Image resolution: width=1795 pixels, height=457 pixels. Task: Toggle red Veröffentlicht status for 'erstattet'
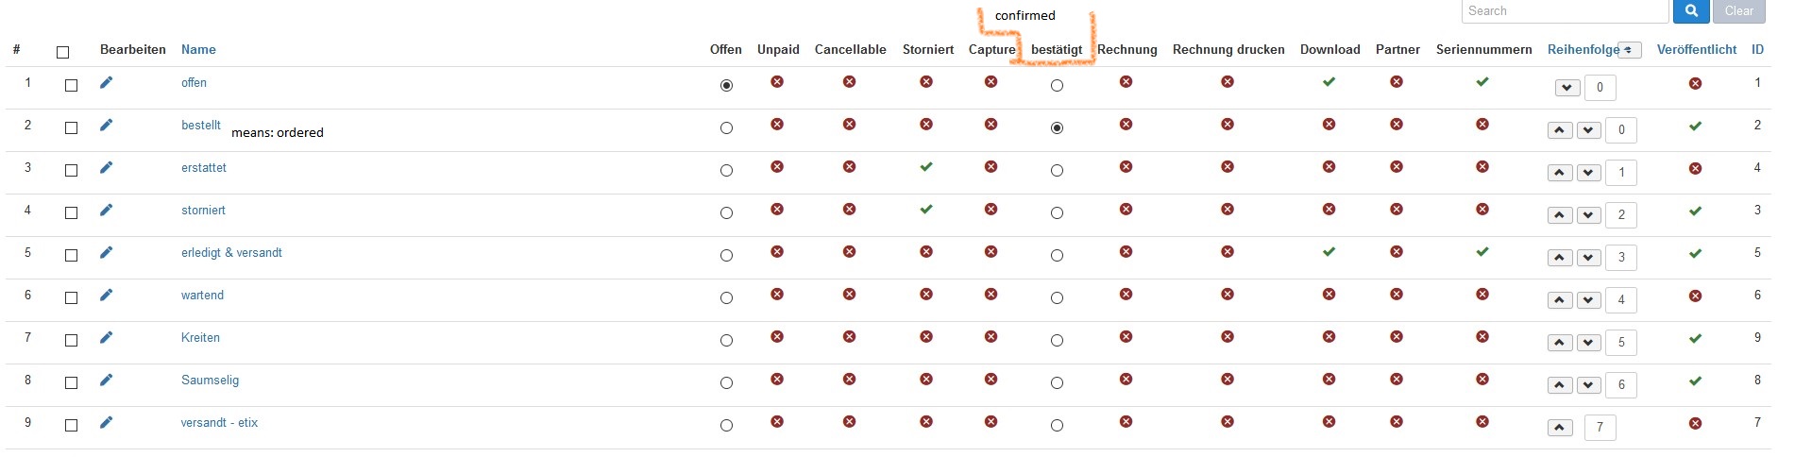[x=1695, y=168]
